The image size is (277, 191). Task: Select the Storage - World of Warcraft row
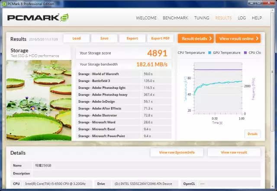pos(124,74)
